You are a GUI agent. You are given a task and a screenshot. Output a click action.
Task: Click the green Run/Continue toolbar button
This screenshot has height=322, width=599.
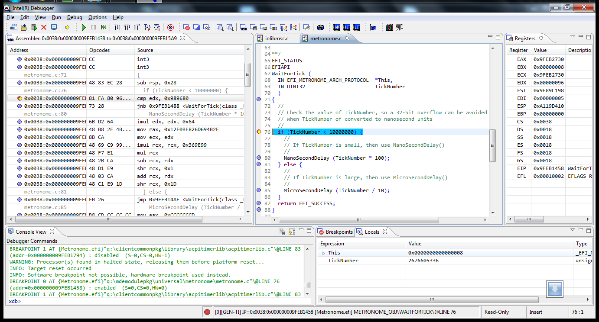pos(84,27)
